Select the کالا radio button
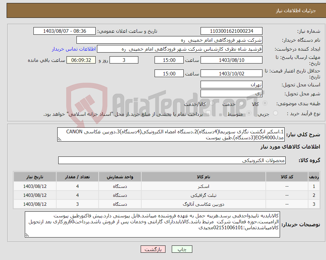326x260 pixels. 265,103
